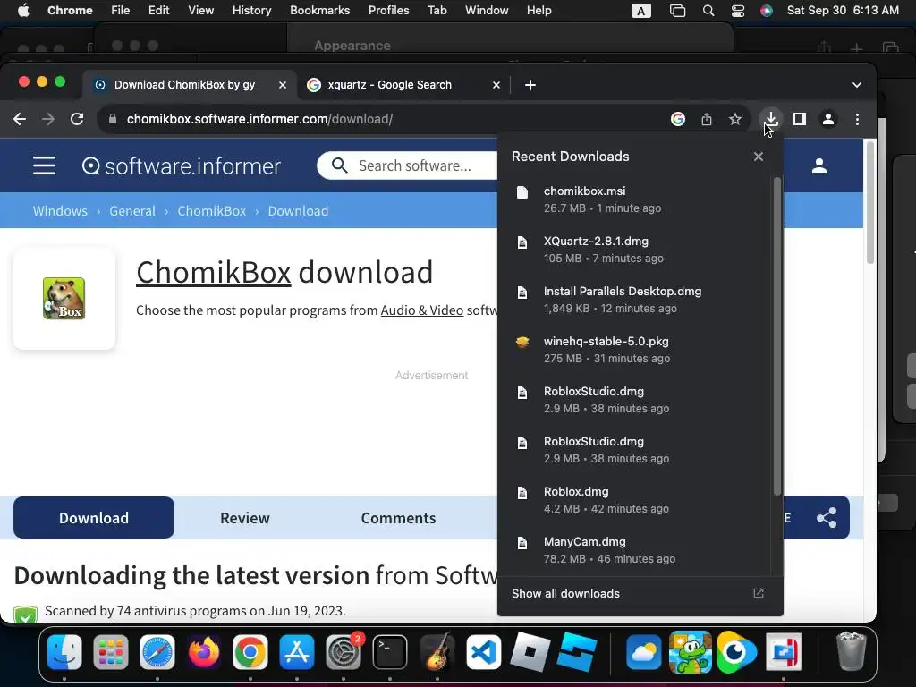Bookmark this page with the star icon

coord(735,119)
